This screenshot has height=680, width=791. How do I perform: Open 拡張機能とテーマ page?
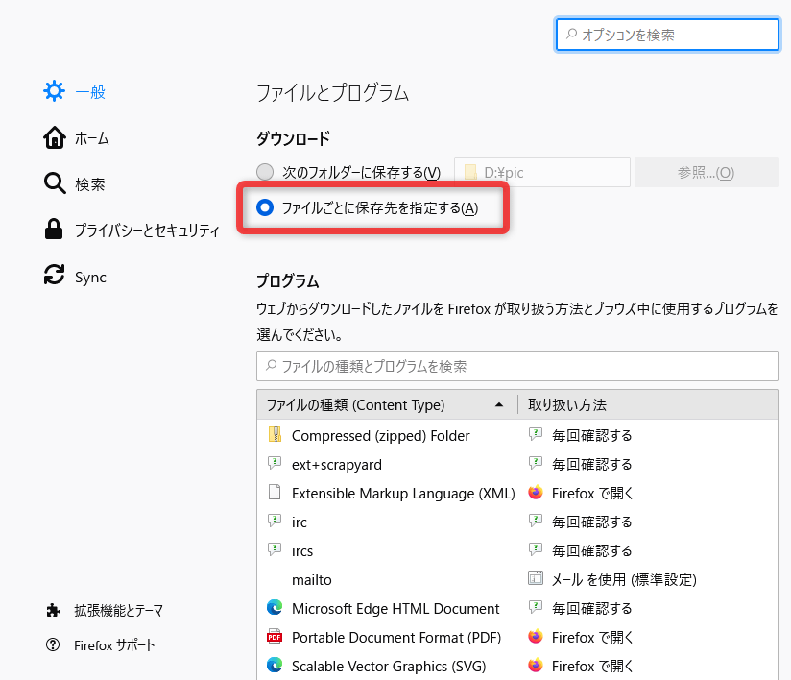pyautogui.click(x=105, y=610)
